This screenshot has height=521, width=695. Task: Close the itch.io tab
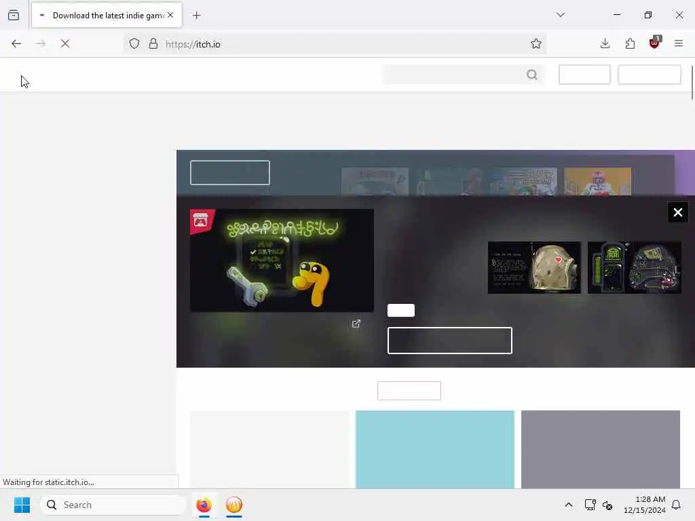tap(170, 15)
